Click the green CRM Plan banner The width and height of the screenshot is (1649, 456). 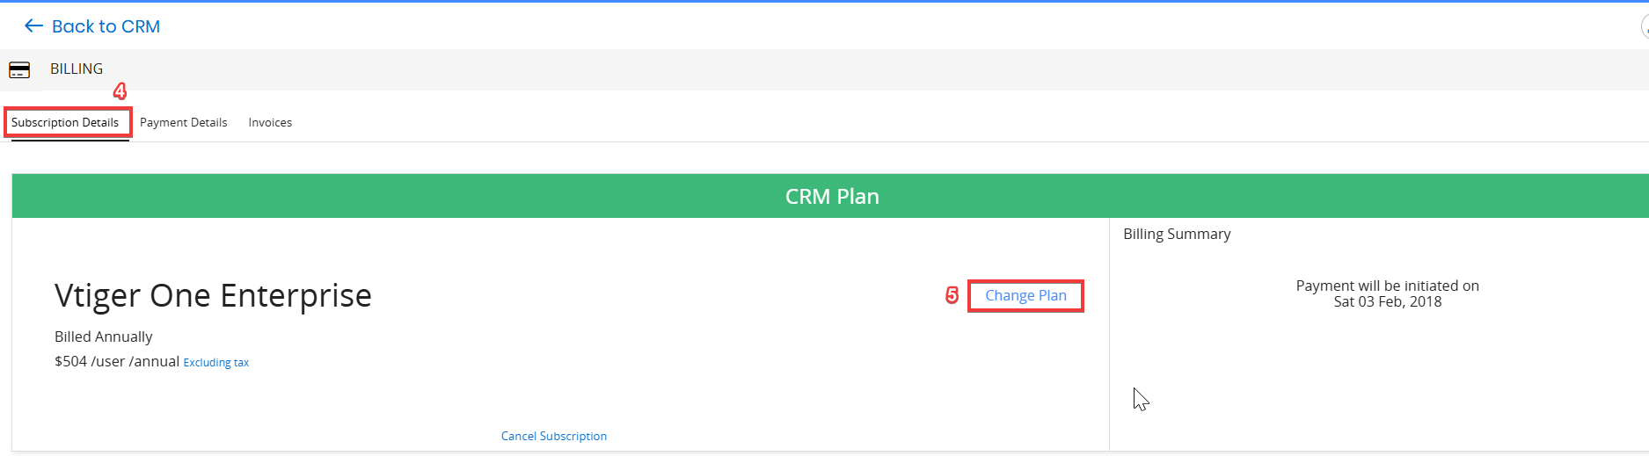[830, 196]
